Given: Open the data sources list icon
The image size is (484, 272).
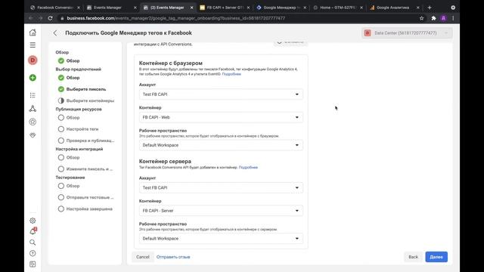Looking at the screenshot, I should pos(33,95).
